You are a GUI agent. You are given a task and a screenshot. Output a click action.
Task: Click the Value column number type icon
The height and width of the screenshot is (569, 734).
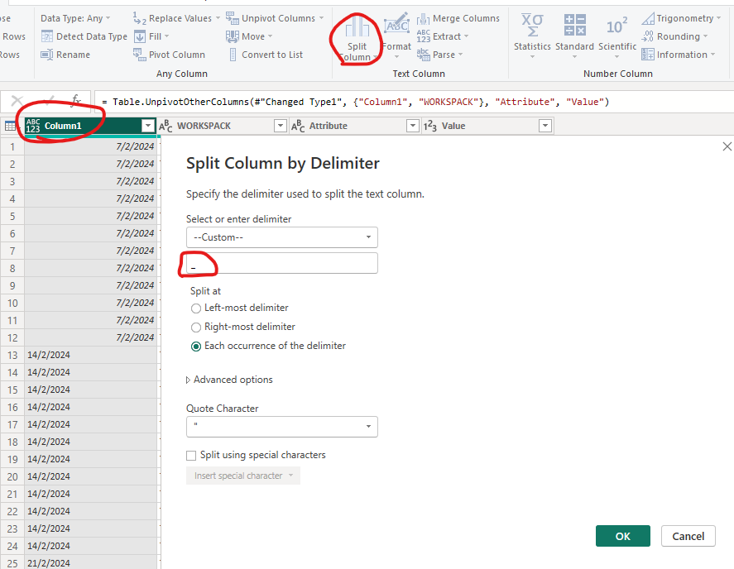430,126
